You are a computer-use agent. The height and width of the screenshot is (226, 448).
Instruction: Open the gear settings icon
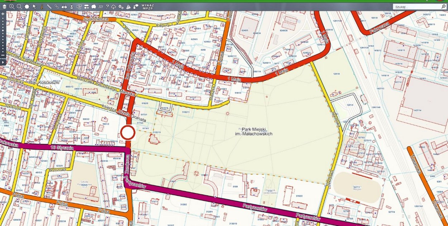coord(121,7)
